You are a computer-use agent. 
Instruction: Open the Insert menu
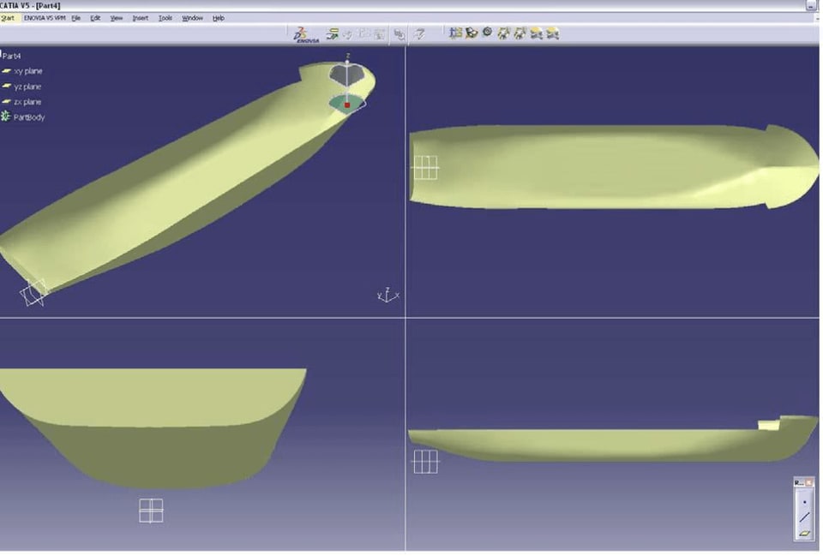tap(140, 18)
